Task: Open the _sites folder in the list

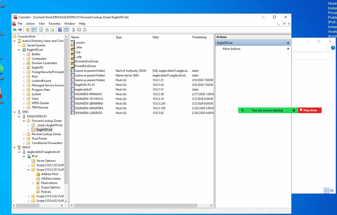Action: pos(77,47)
